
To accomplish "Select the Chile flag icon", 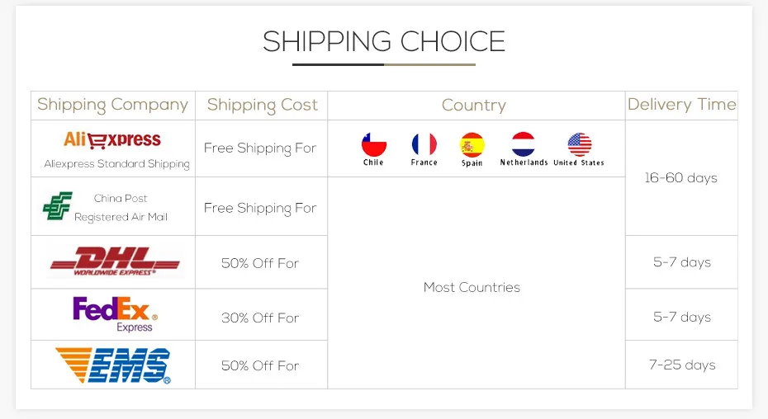I will click(373, 145).
